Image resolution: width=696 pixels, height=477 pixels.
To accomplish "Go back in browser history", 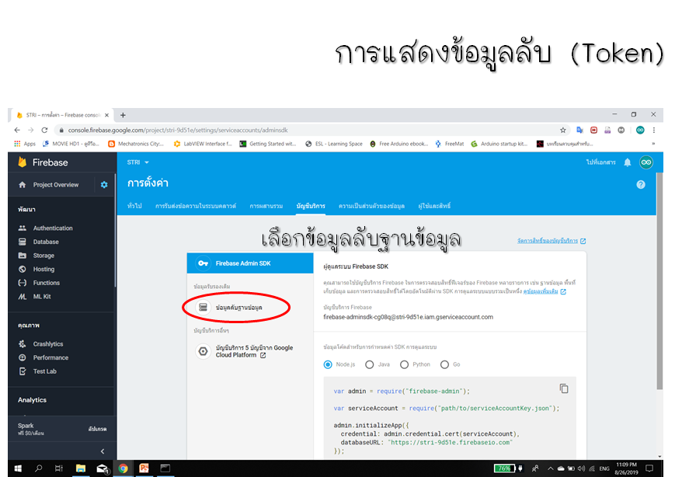I will pyautogui.click(x=17, y=131).
